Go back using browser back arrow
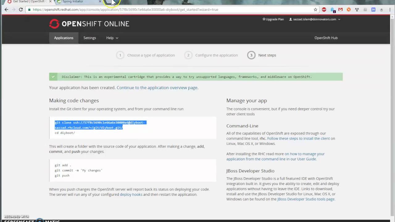Screen dimensions: 395x222 6,10
